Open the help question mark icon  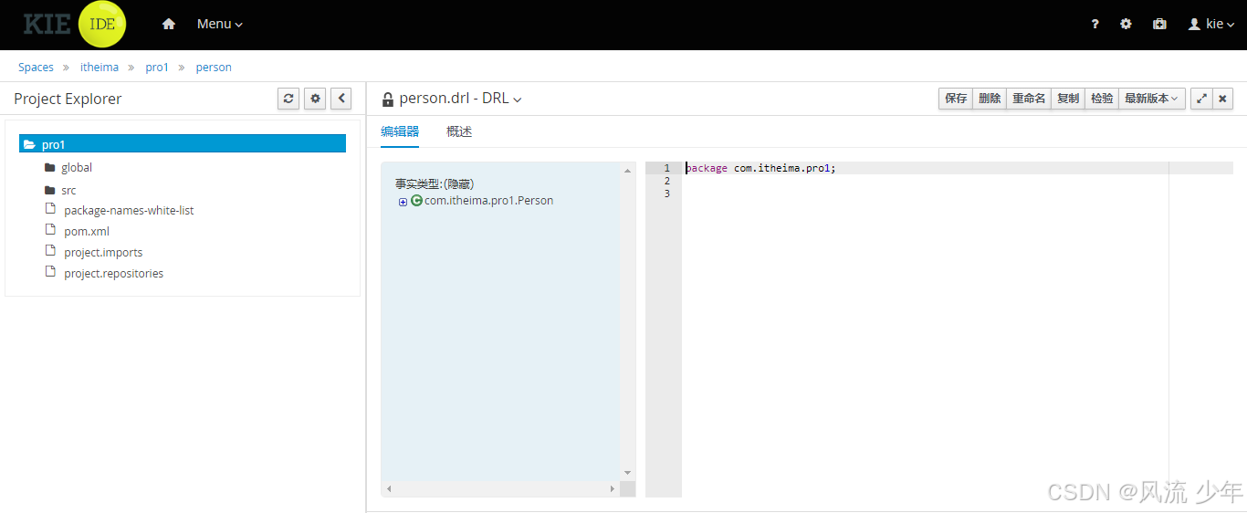[x=1095, y=25]
